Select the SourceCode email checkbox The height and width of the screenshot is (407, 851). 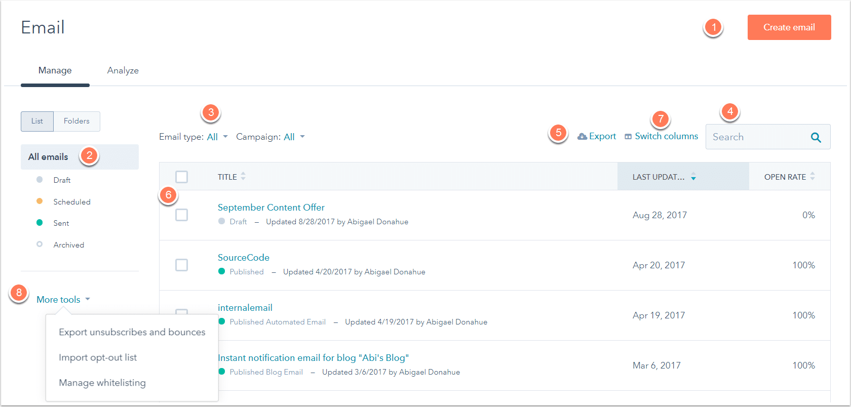[x=181, y=265]
